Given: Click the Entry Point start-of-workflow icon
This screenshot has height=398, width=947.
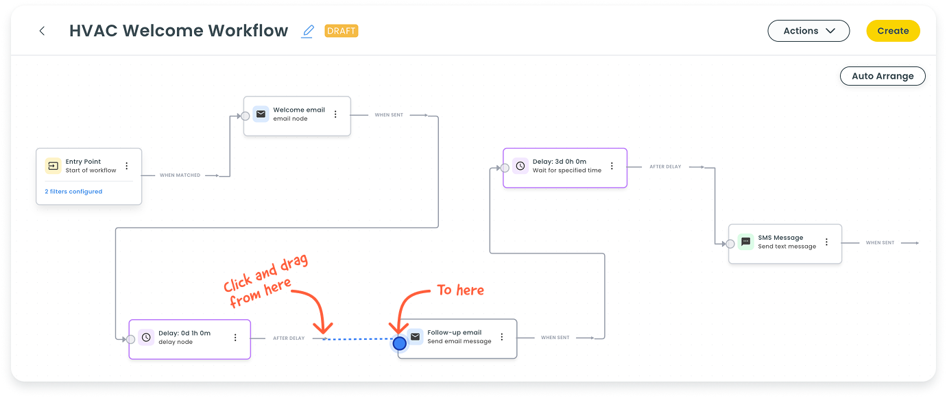Looking at the screenshot, I should click(53, 166).
